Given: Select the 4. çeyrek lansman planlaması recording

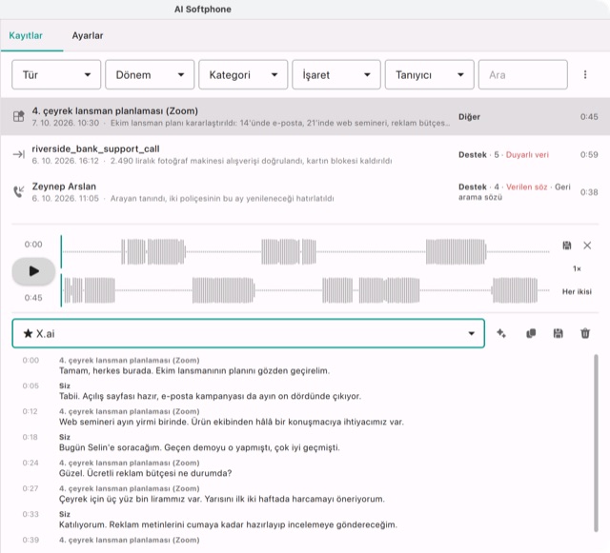Looking at the screenshot, I should 305,116.
